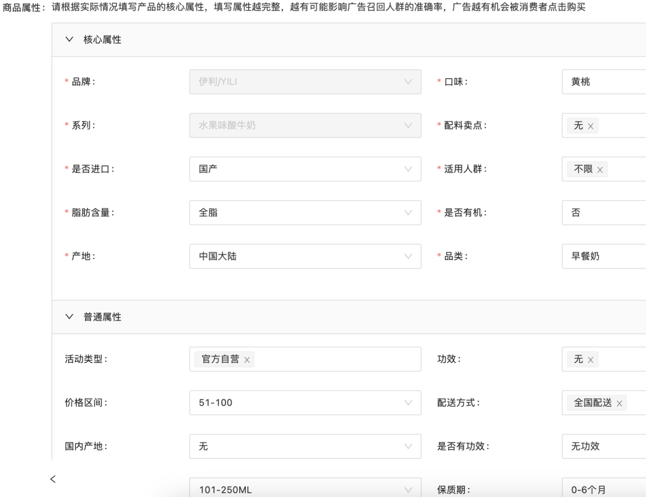Viewport: 646px width, 497px height.
Task: Open the dropdown showing 101-250ML
Action: [x=305, y=489]
